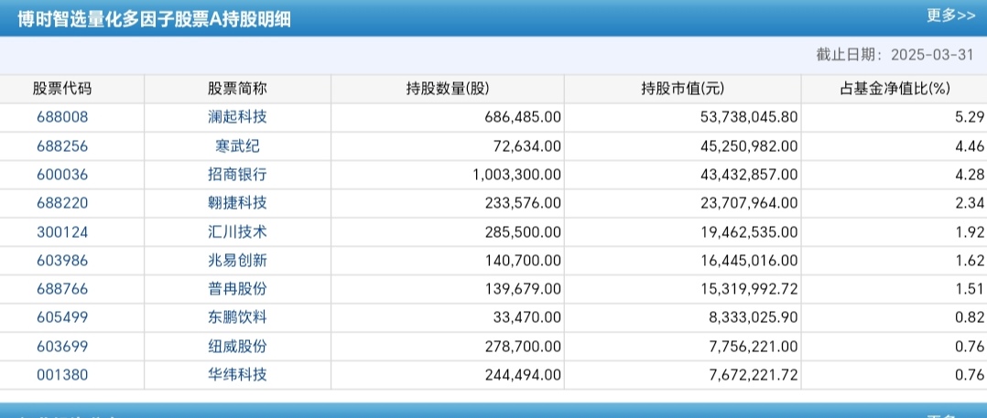Click stock name 普冉股份
987x418 pixels.
tap(237, 289)
